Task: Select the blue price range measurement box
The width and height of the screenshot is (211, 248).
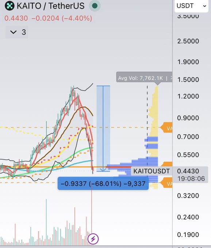Action: point(103,129)
